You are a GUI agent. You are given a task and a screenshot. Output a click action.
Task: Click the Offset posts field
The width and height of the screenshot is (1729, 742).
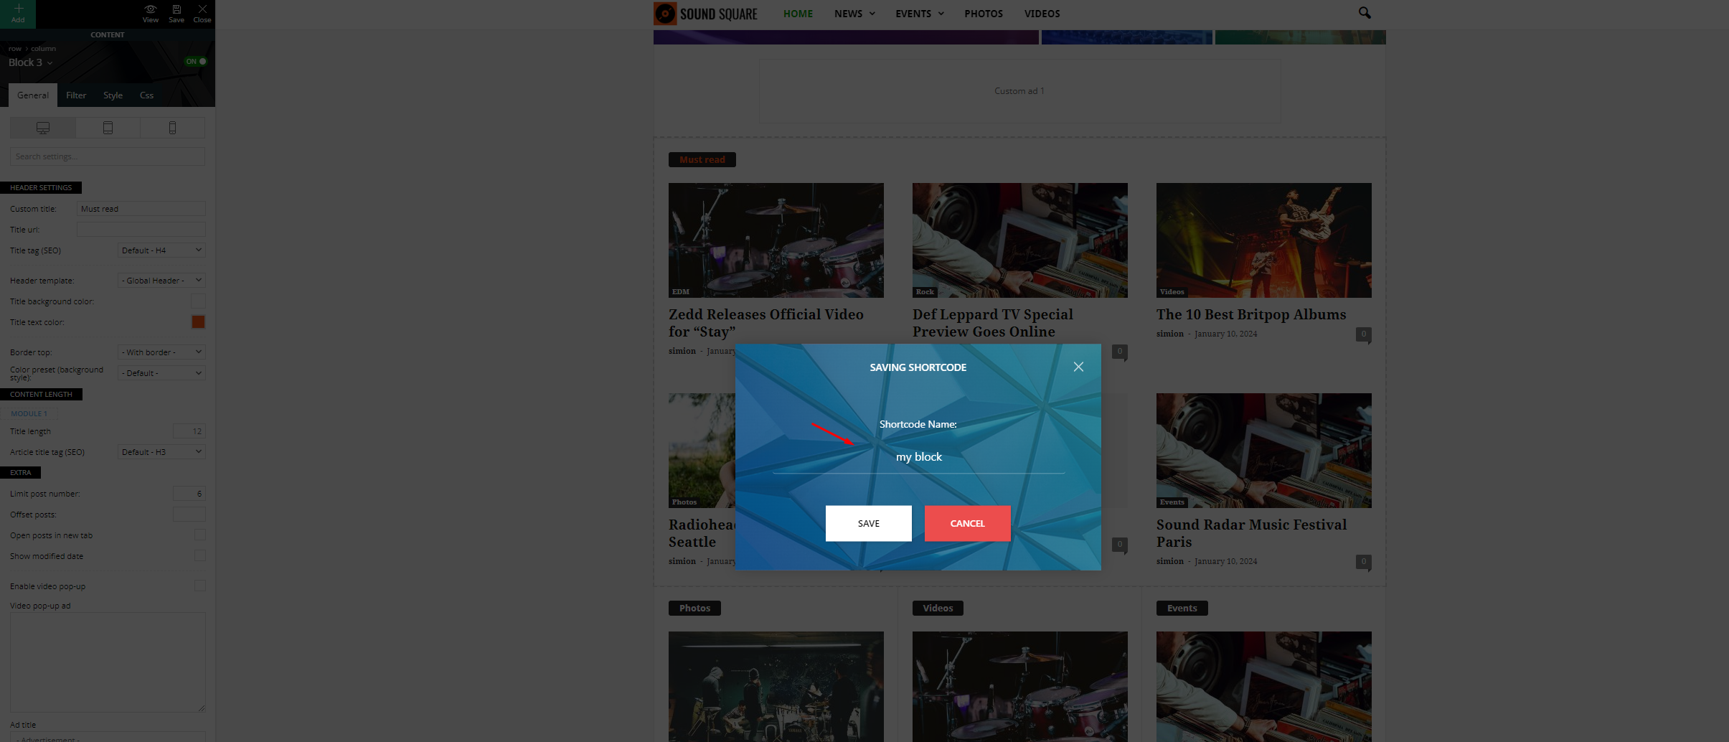point(189,515)
